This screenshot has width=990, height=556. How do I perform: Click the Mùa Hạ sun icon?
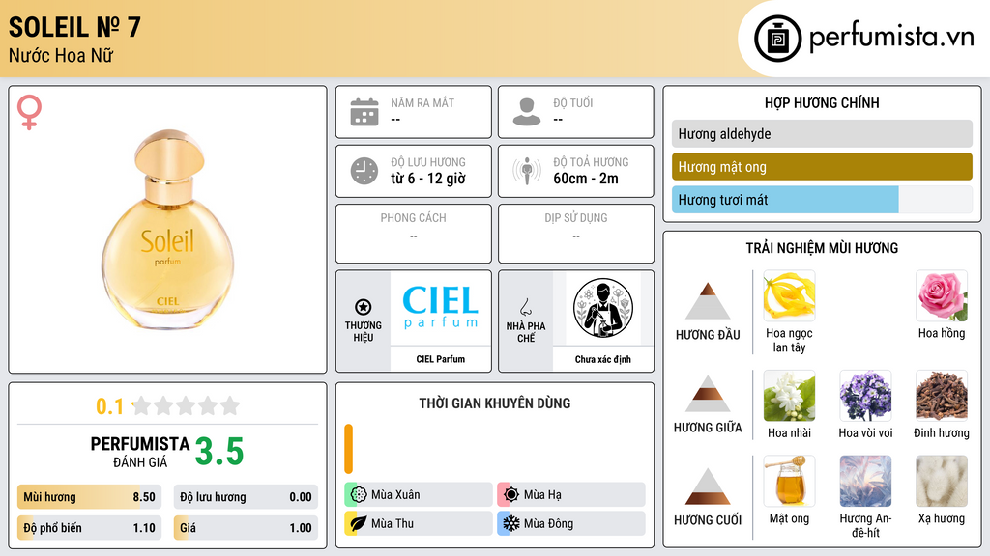(511, 494)
